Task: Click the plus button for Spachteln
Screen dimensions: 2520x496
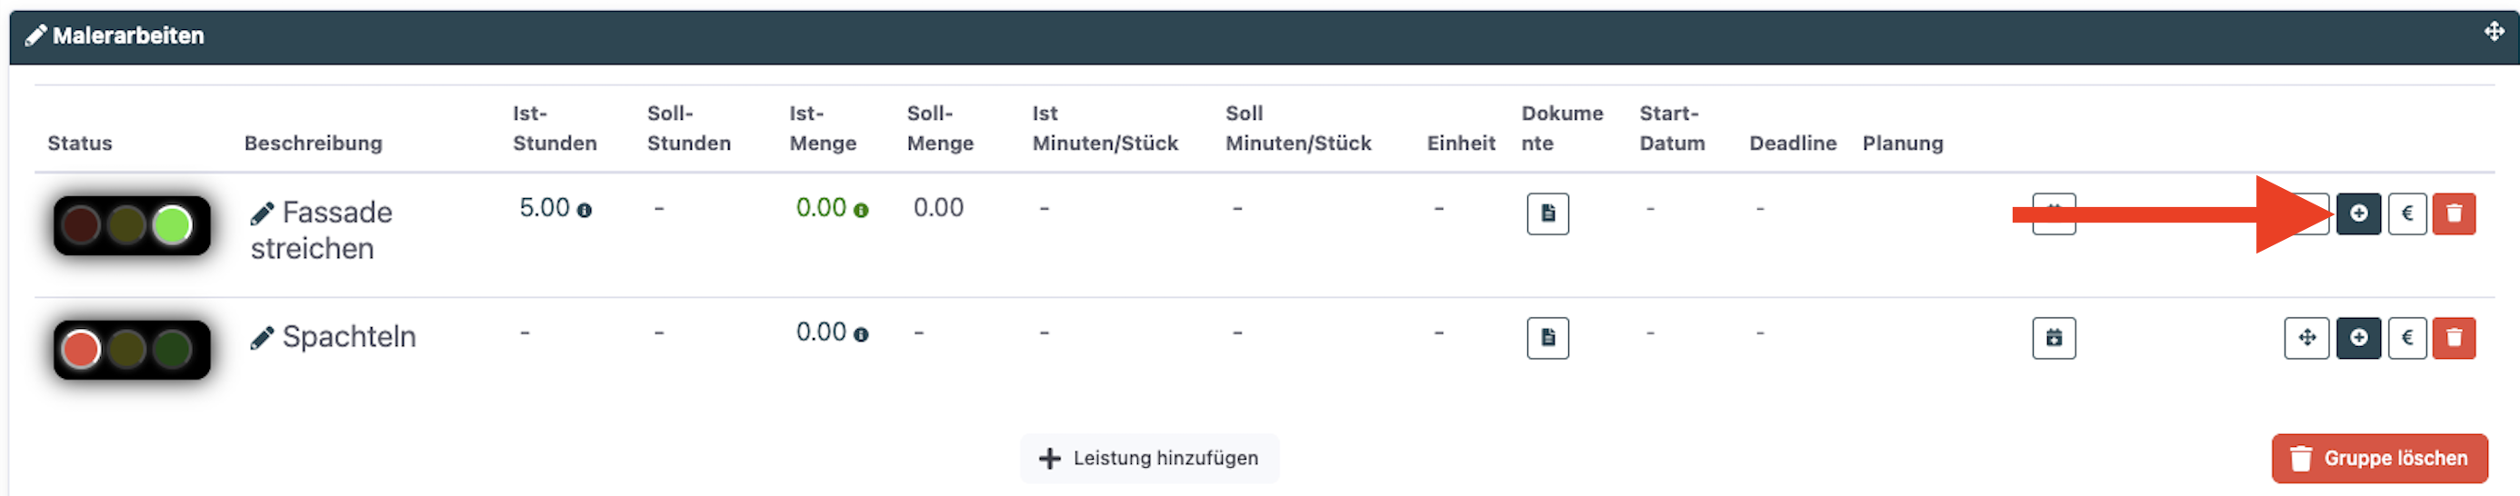Action: tap(2357, 338)
